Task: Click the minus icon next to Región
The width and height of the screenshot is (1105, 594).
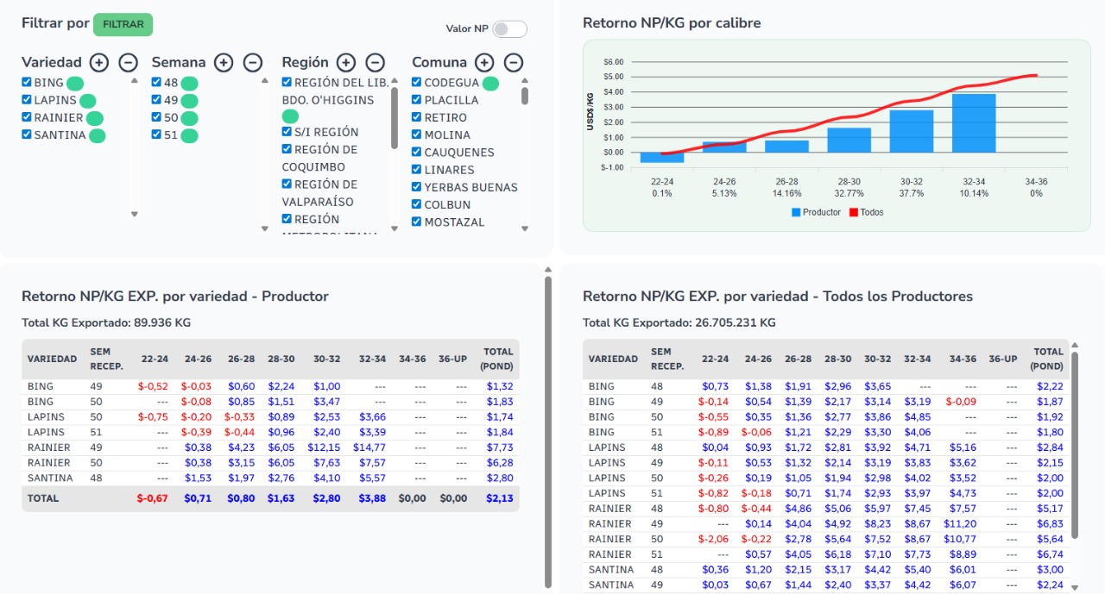Action: [x=375, y=62]
